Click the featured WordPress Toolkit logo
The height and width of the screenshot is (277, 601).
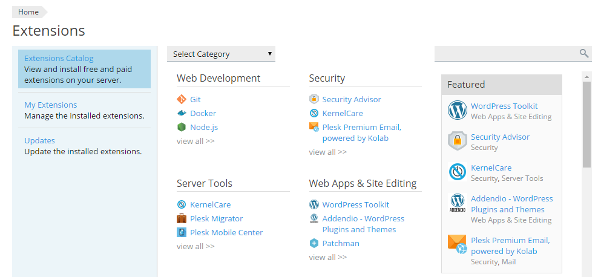coord(457,111)
